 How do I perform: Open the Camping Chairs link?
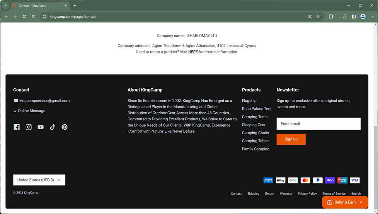click(x=255, y=133)
